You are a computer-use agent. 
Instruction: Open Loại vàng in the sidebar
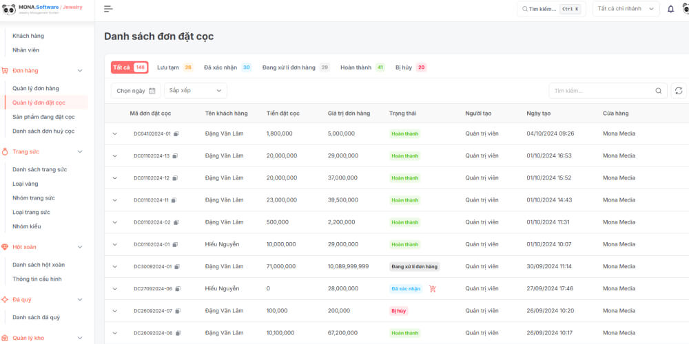point(25,184)
